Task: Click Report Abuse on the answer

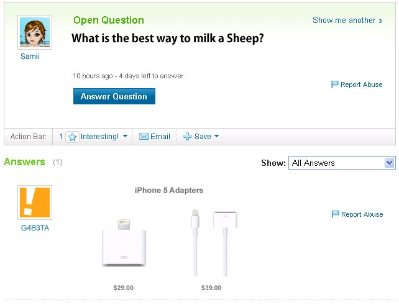Action: pyautogui.click(x=362, y=214)
